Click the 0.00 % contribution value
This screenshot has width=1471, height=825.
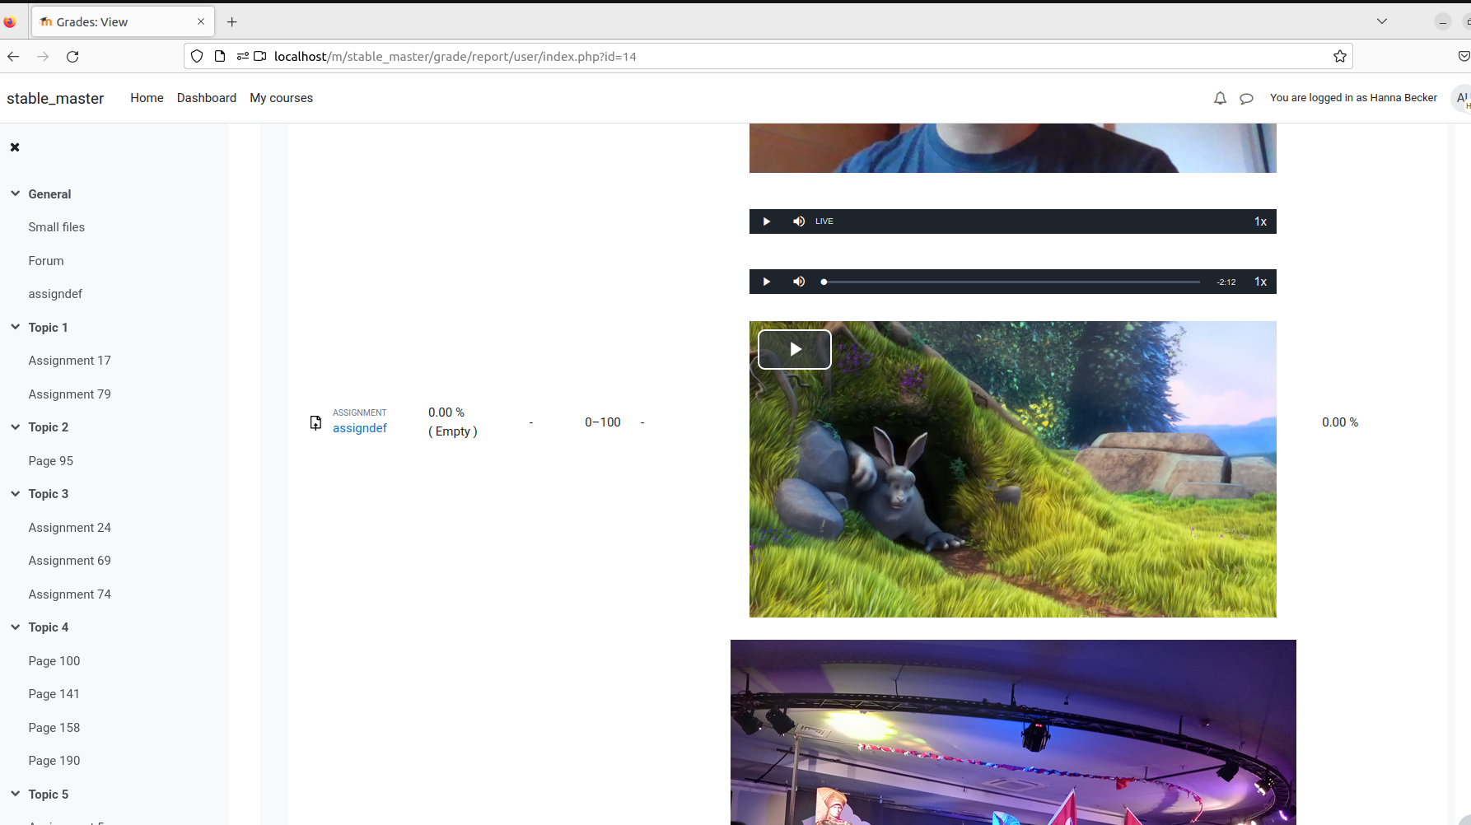pyautogui.click(x=1340, y=422)
